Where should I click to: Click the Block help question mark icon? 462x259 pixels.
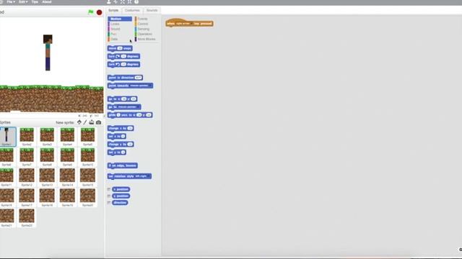136,1
